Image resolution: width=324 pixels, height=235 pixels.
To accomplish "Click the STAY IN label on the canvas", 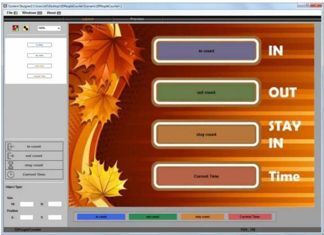I will pos(284,135).
